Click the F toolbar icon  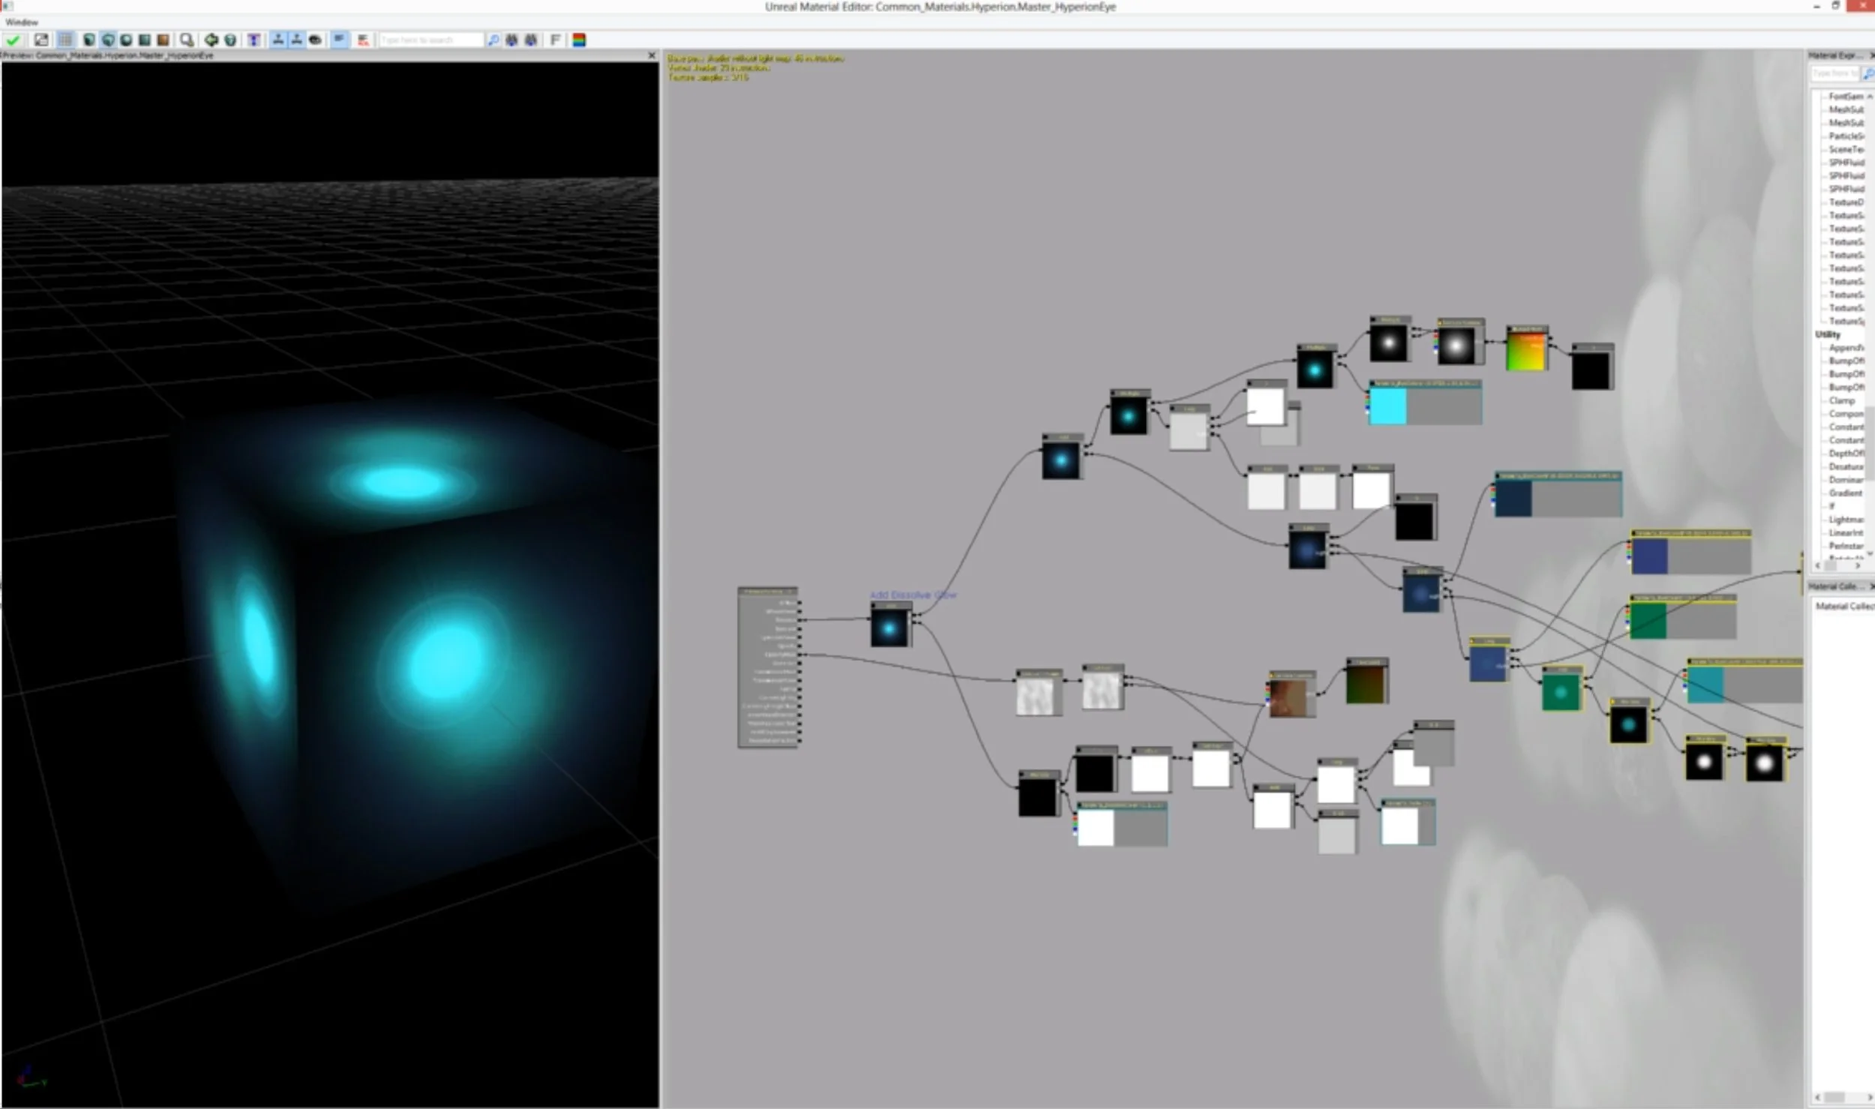pyautogui.click(x=556, y=40)
